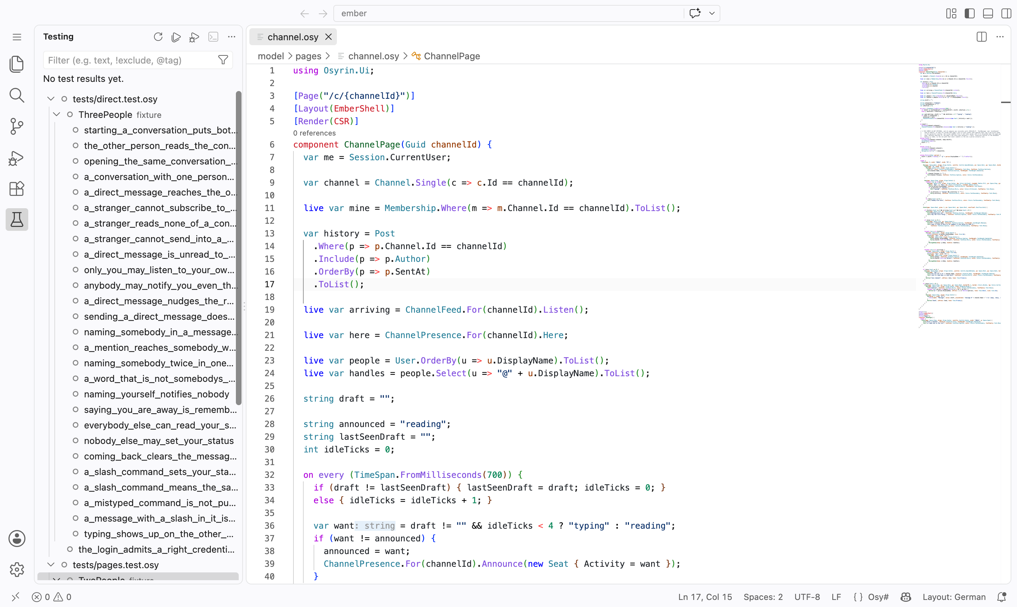This screenshot has width=1017, height=607.
Task: Click the code minimap
Action: click(x=959, y=196)
